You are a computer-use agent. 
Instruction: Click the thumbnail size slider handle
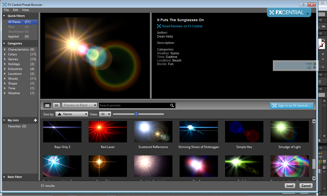coord(136,114)
